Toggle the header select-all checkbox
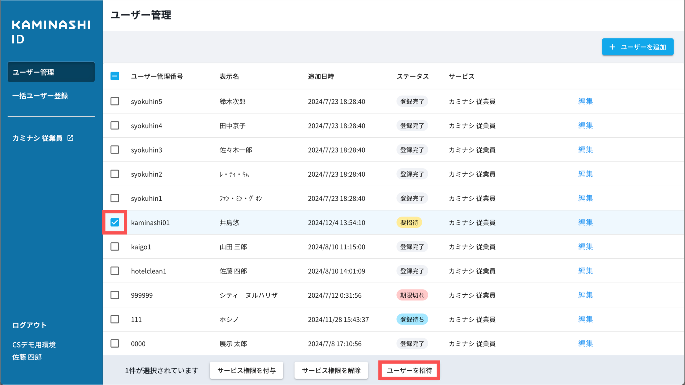 [115, 76]
